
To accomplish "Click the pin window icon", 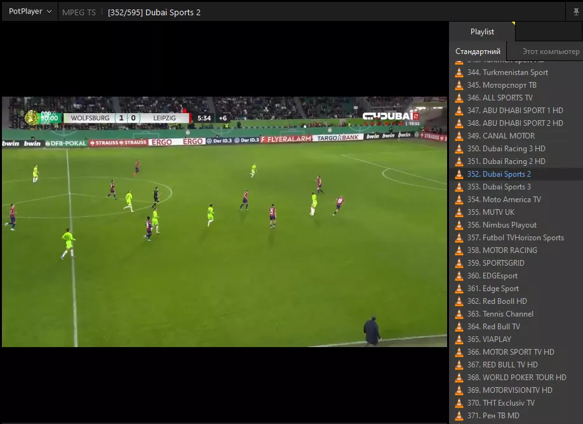I will 576,12.
